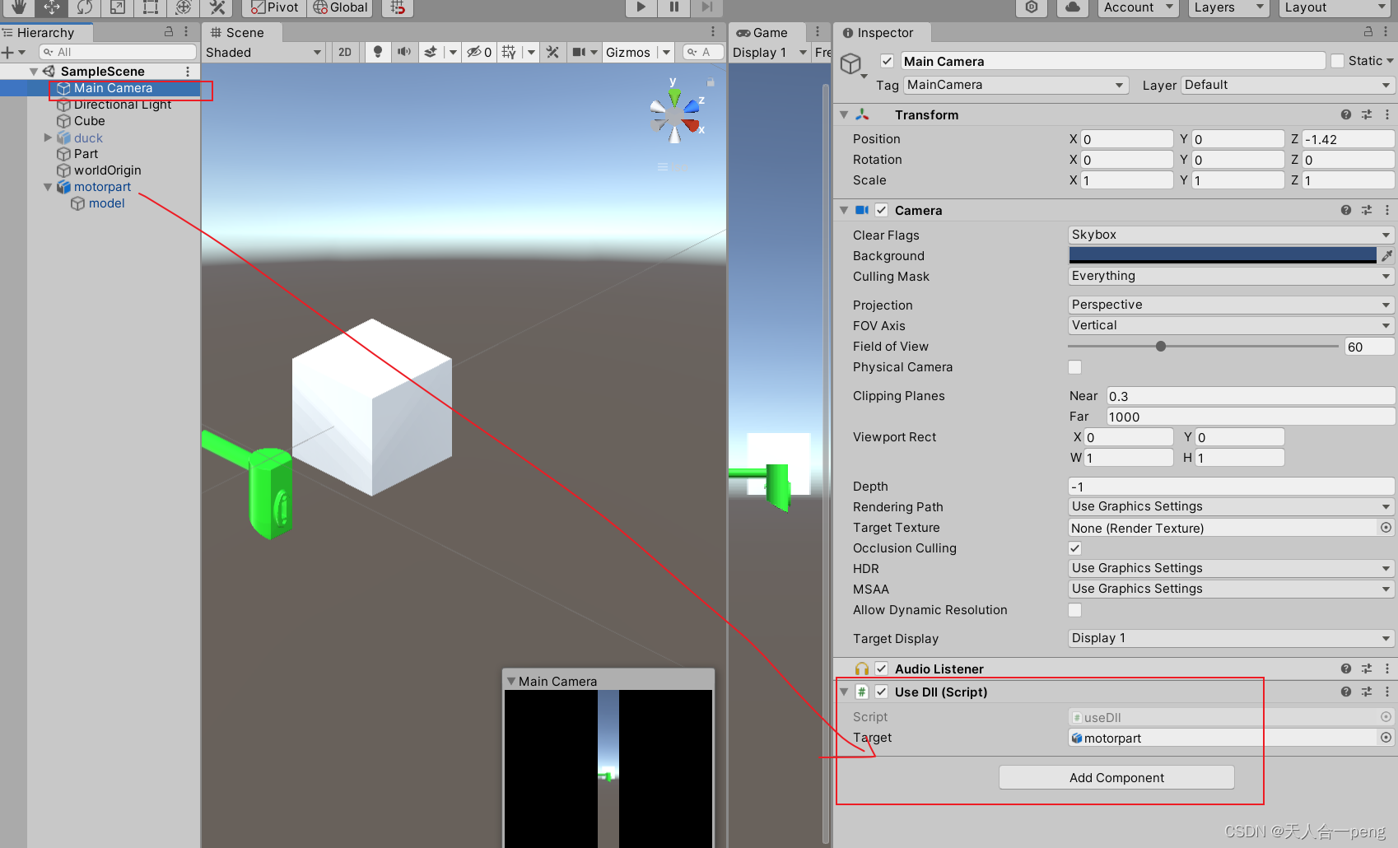This screenshot has width=1398, height=848.
Task: Switch the Scene view to 2D mode
Action: (x=345, y=52)
